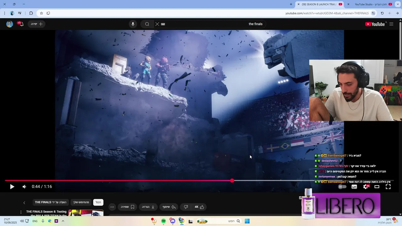
Task: Open options for suggested Season 8 video
Action: tap(21, 212)
